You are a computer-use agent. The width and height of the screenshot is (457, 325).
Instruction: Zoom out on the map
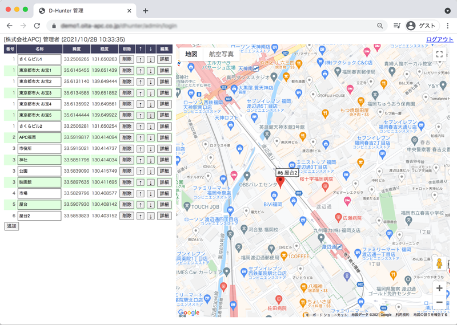tap(439, 302)
